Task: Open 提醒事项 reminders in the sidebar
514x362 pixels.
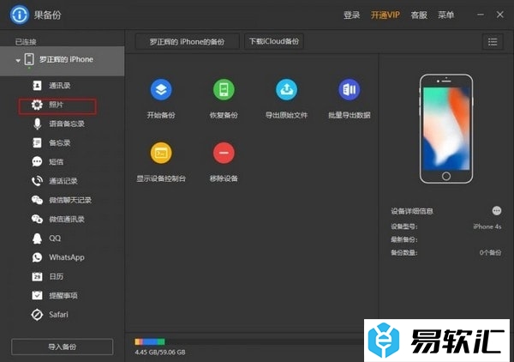Action: [x=55, y=295]
